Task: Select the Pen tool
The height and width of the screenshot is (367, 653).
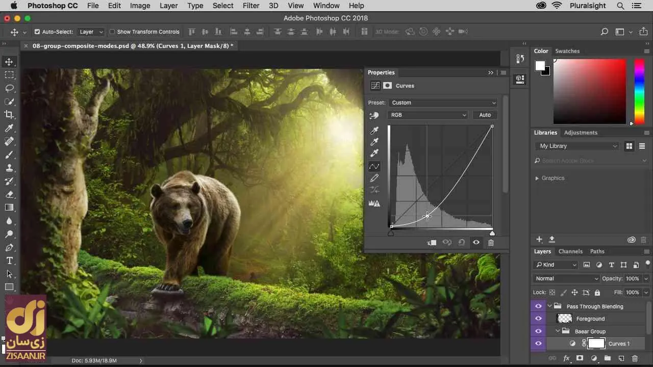Action: pyautogui.click(x=9, y=247)
